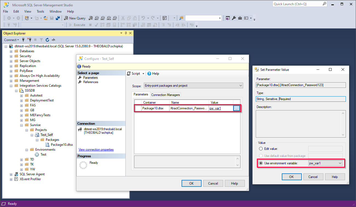Open the empty search combo box in main toolbar

[203, 18]
